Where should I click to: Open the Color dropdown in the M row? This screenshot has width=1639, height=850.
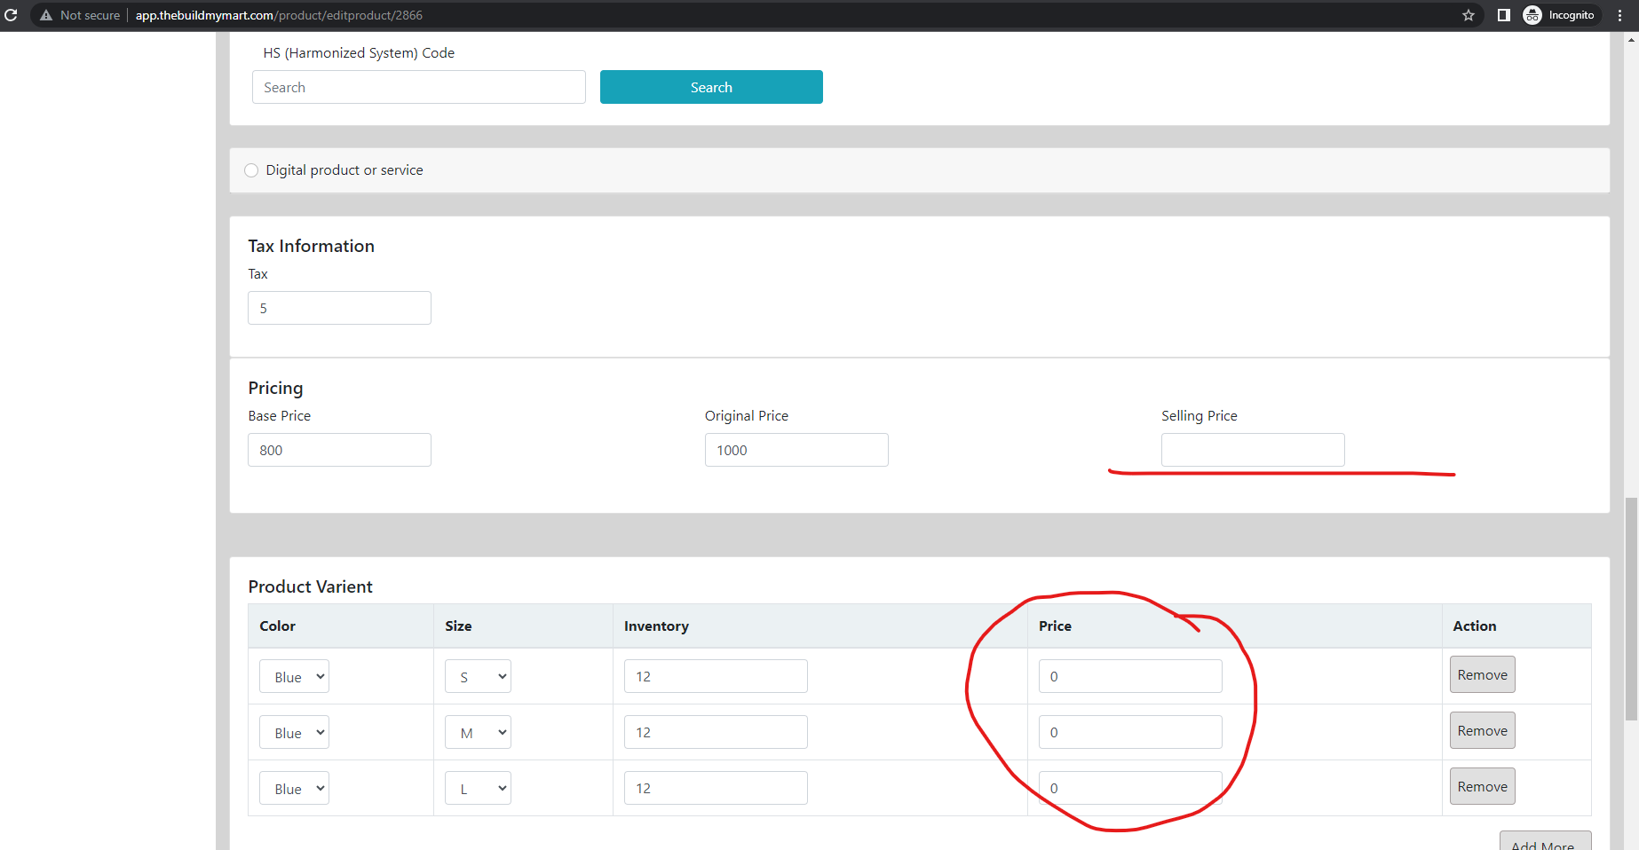point(294,732)
